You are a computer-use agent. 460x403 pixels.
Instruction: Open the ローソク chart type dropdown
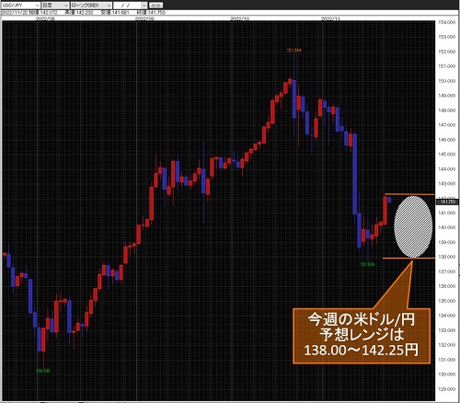coord(91,6)
